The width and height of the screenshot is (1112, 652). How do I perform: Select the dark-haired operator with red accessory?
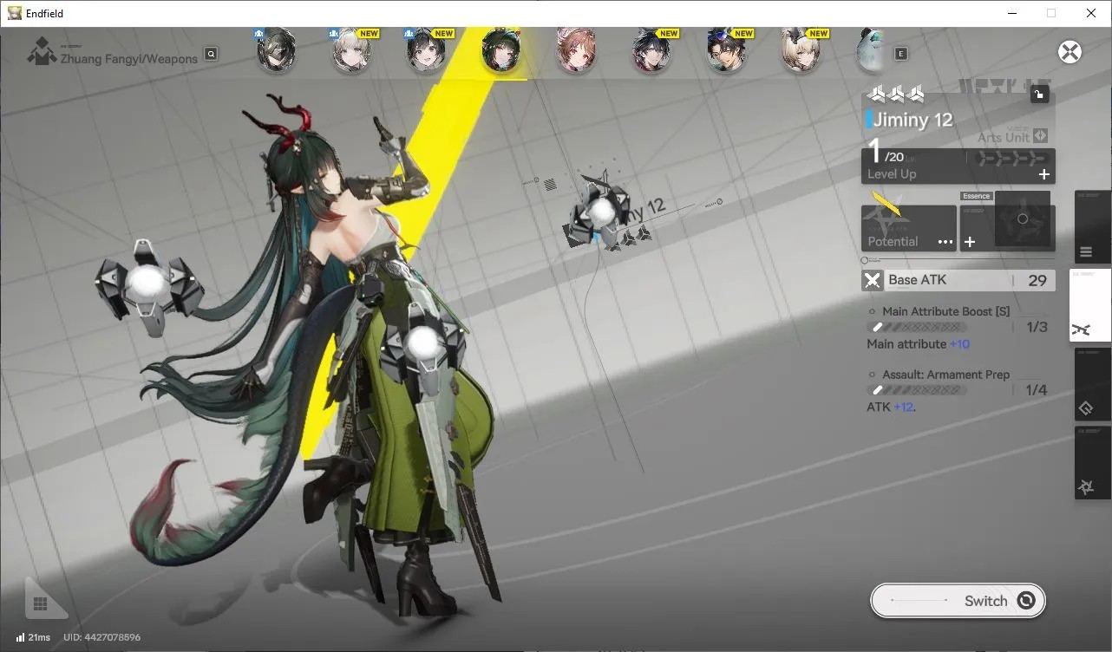pyautogui.click(x=726, y=50)
